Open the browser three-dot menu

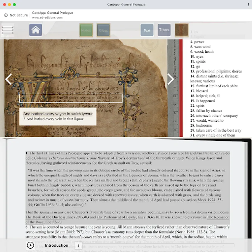coord(248,4)
